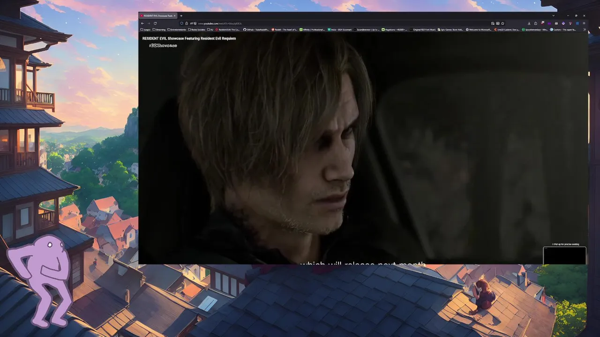This screenshot has width=600, height=337.
Task: Open the GitHub TubeAssist bookmark
Action: [x=256, y=29]
